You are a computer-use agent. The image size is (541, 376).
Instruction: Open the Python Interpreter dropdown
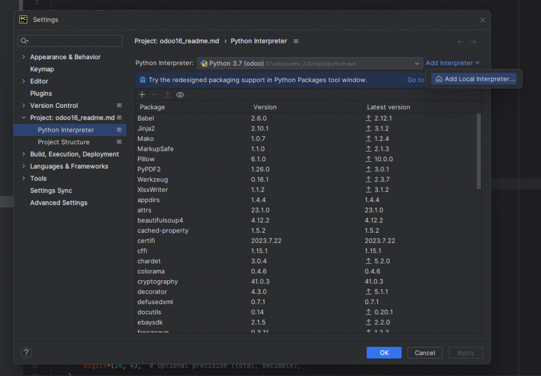click(x=310, y=63)
